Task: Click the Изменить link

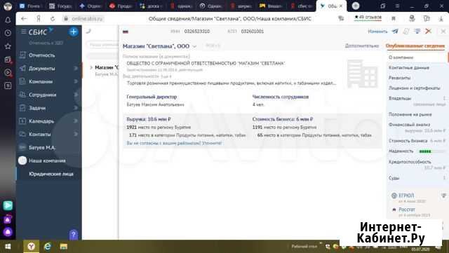Action: [x=377, y=32]
